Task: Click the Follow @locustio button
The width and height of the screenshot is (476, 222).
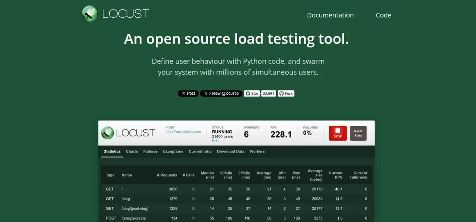Action: tap(221, 94)
